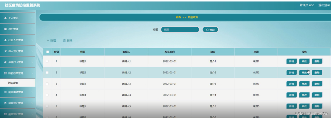Click 删除 for row 标题1
Image resolution: width=332 pixels, height=118 pixels.
click(x=317, y=62)
